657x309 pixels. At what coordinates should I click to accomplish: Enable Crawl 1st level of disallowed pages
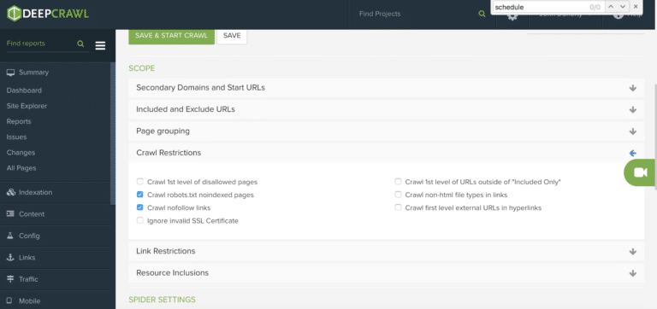pyautogui.click(x=140, y=182)
